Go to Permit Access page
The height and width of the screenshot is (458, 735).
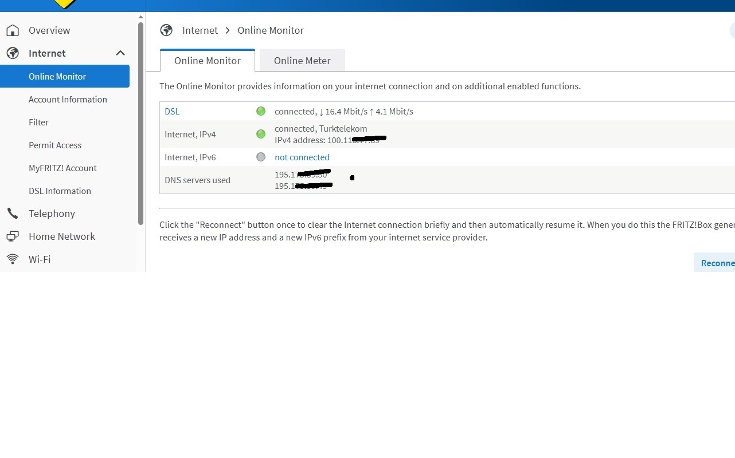[x=55, y=145]
